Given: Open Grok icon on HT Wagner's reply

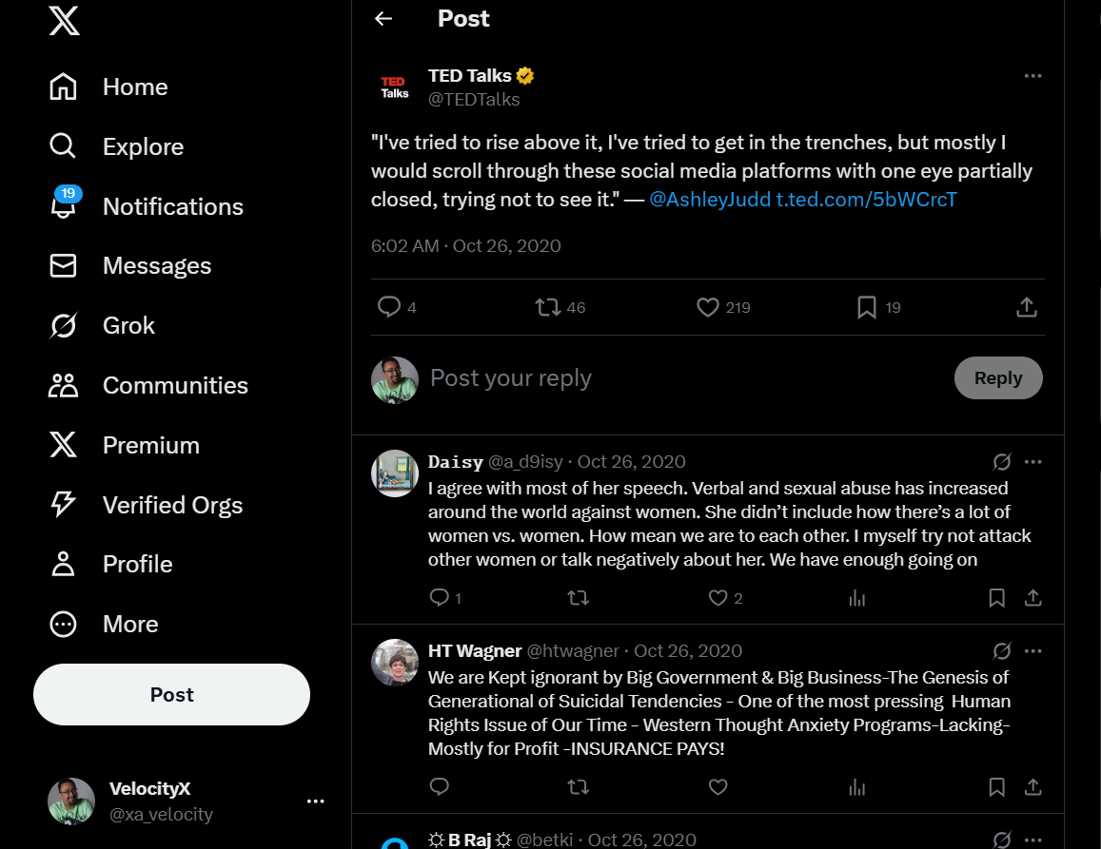Looking at the screenshot, I should pyautogui.click(x=1002, y=651).
